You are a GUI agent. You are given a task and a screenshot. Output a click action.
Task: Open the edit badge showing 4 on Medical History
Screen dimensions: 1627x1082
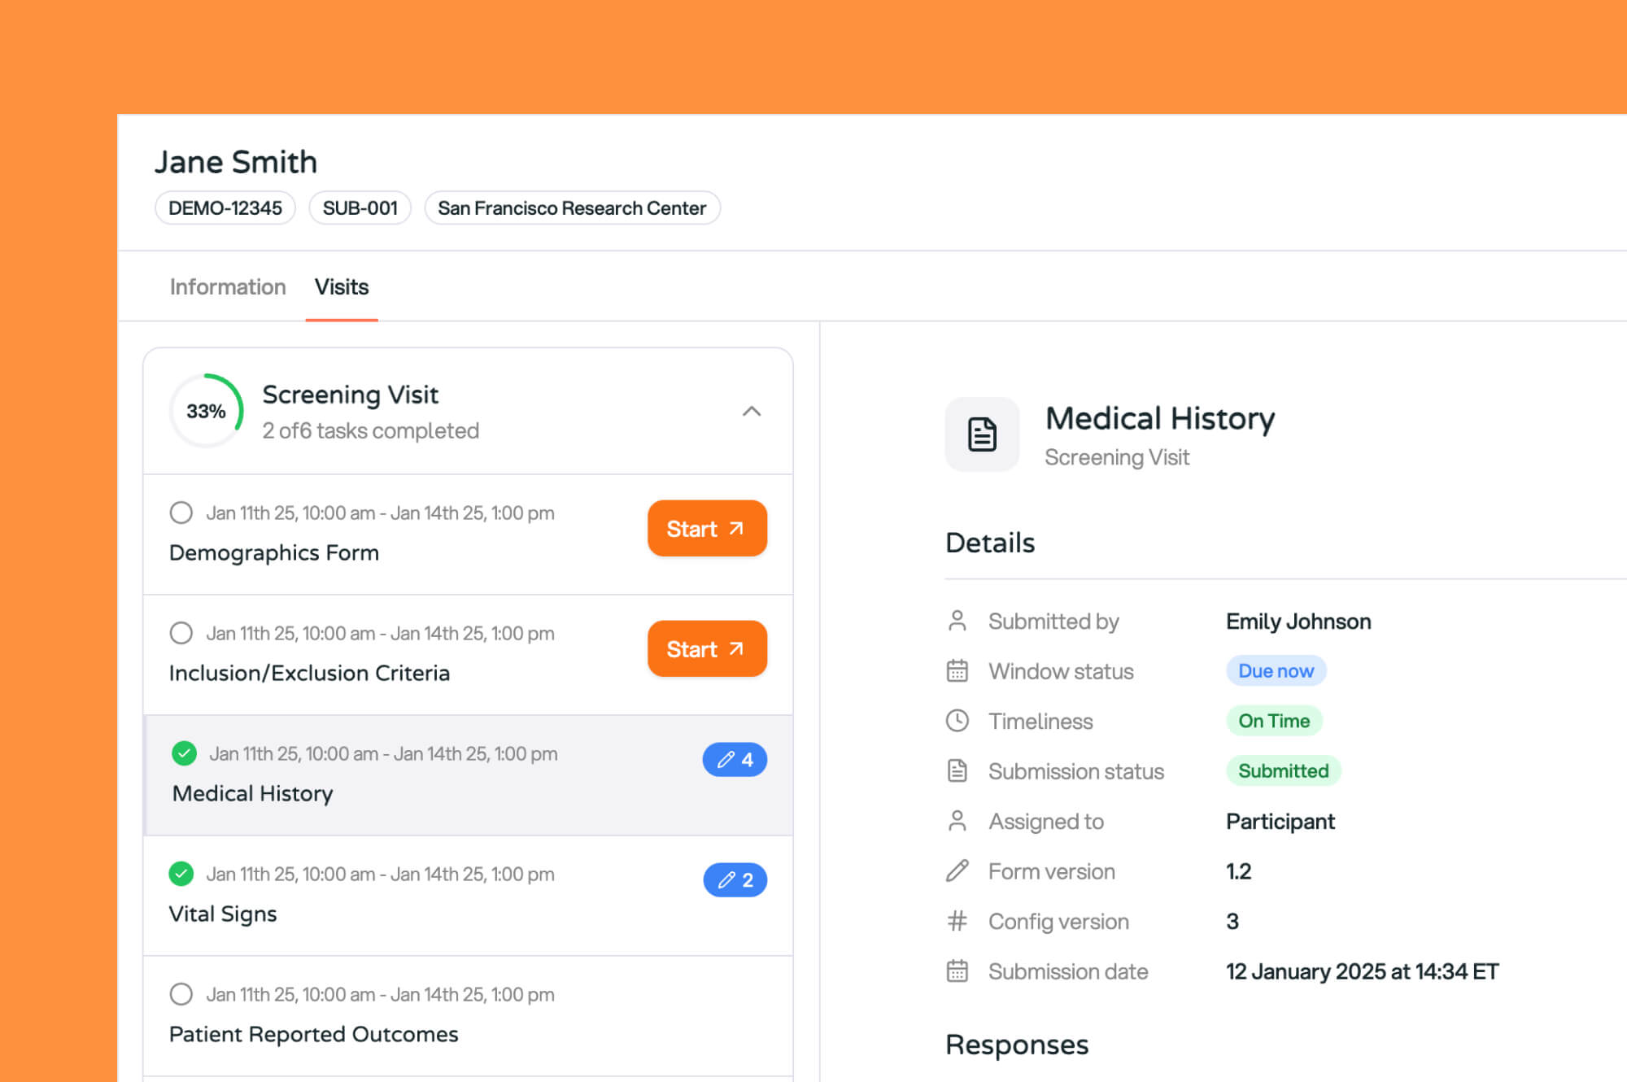pyautogui.click(x=734, y=759)
